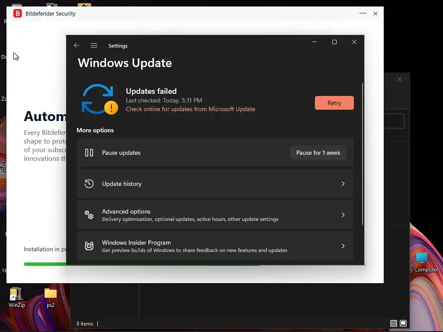
Task: Click the Windows Update sync warning icon
Action: click(100, 99)
